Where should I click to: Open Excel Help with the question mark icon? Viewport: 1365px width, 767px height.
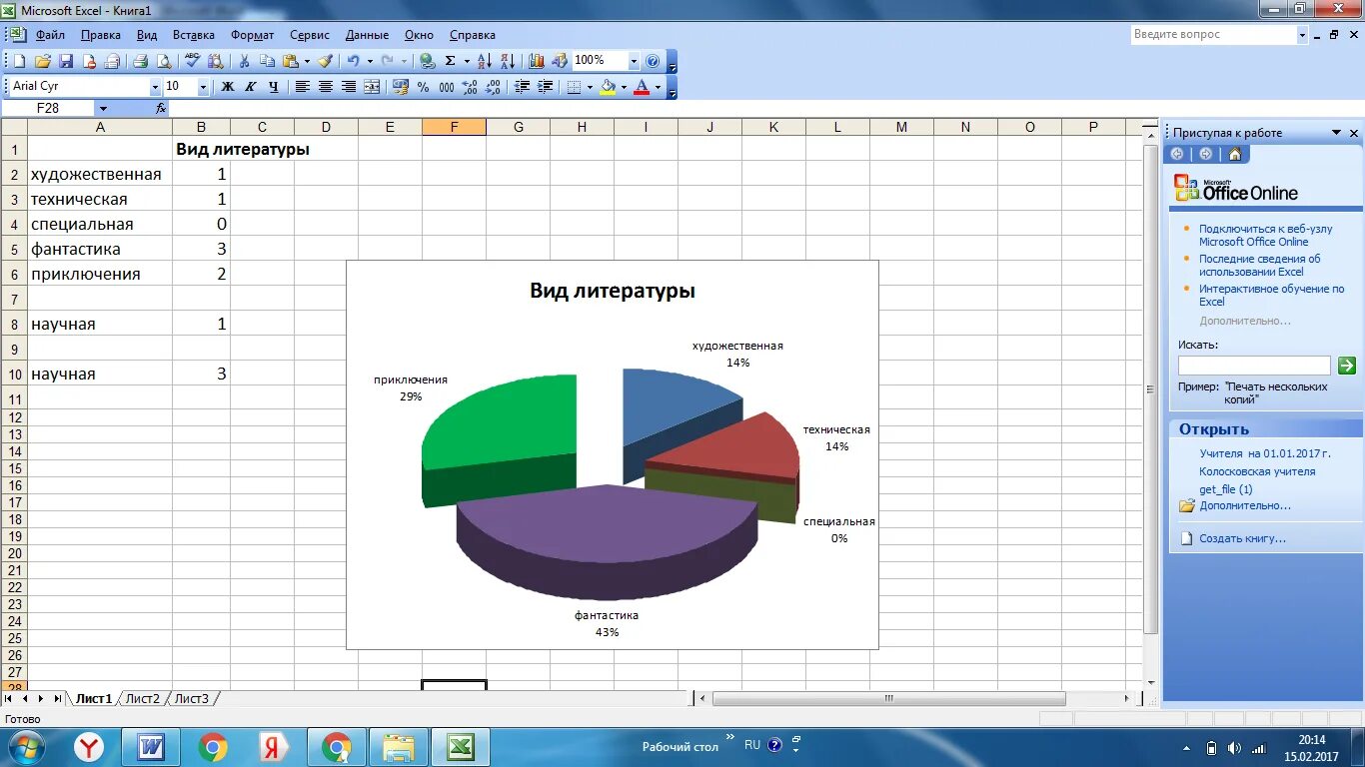tap(653, 61)
